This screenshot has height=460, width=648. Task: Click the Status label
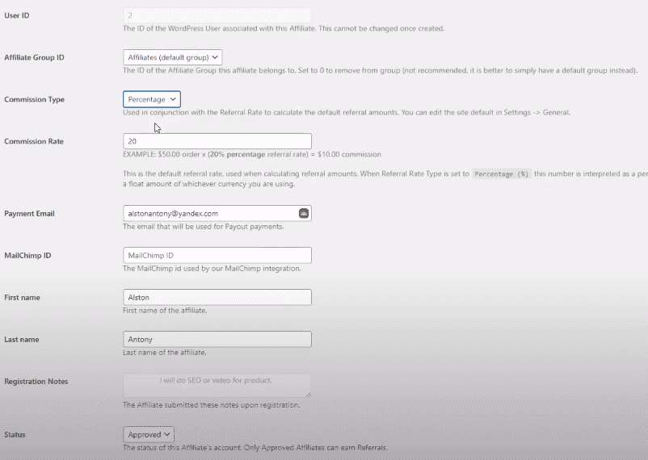15,435
